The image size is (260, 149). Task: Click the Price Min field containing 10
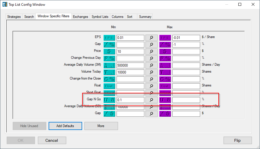[x=130, y=52]
